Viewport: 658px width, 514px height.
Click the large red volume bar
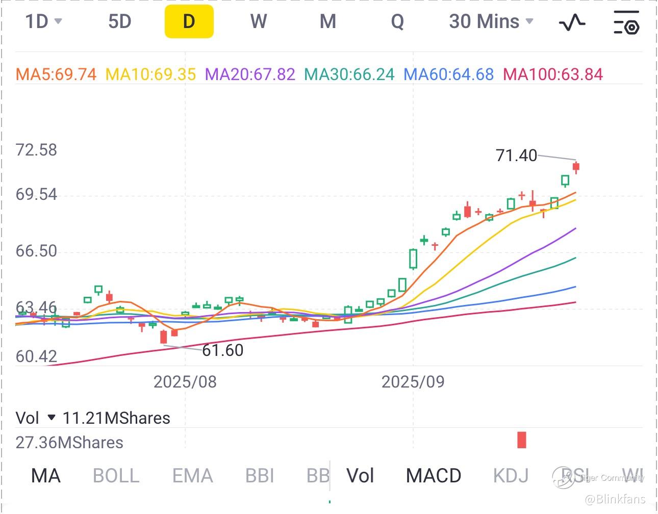pyautogui.click(x=521, y=440)
